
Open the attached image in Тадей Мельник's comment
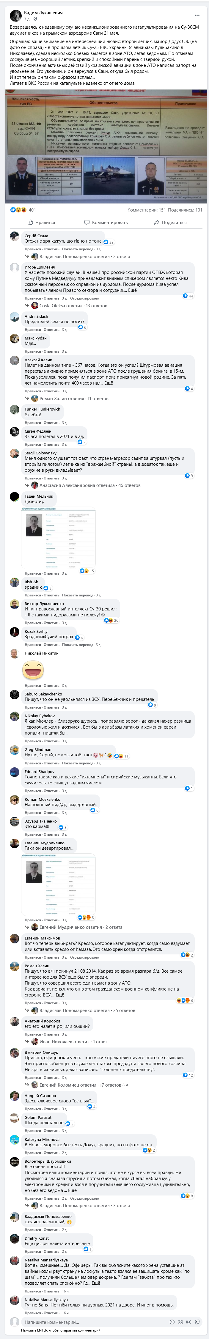click(x=59, y=537)
